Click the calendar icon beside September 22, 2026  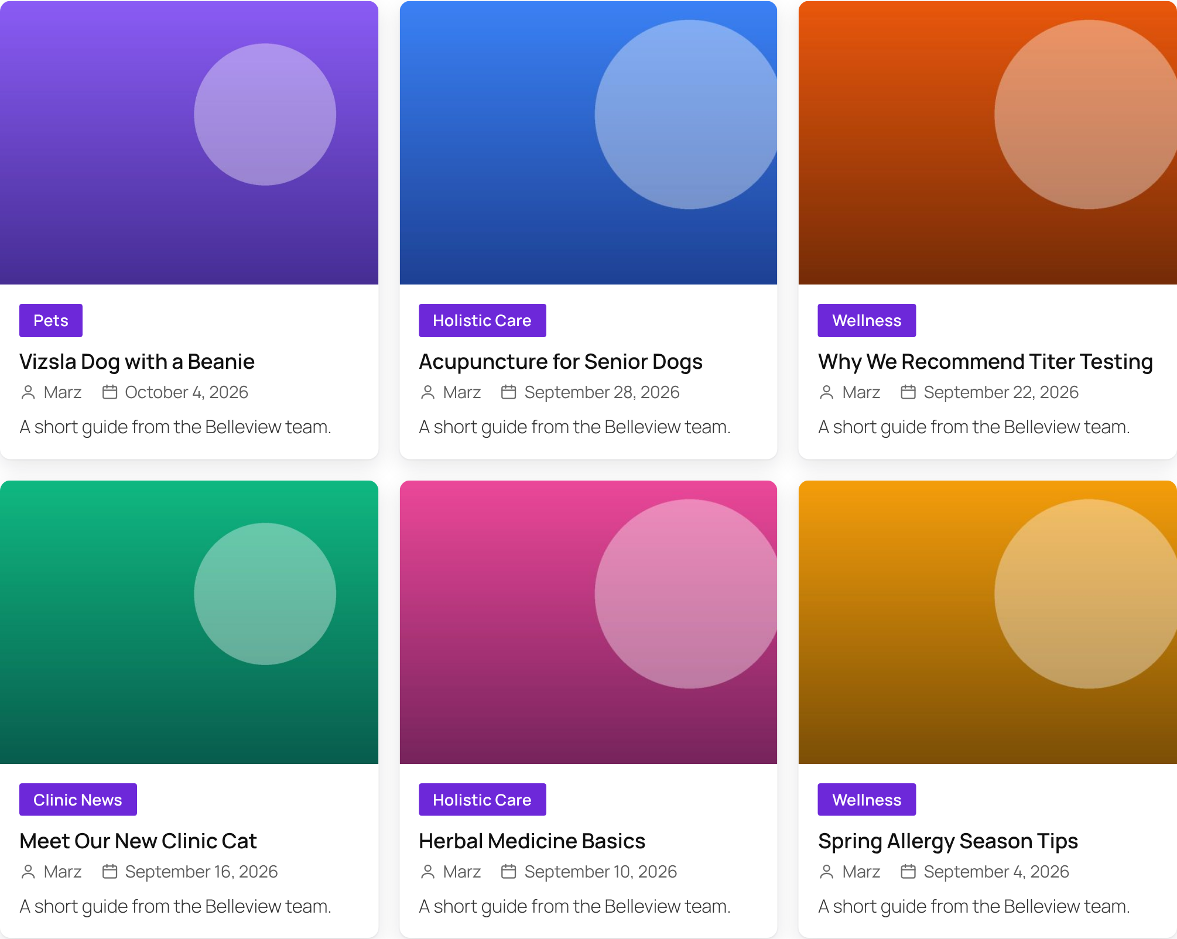pos(908,392)
